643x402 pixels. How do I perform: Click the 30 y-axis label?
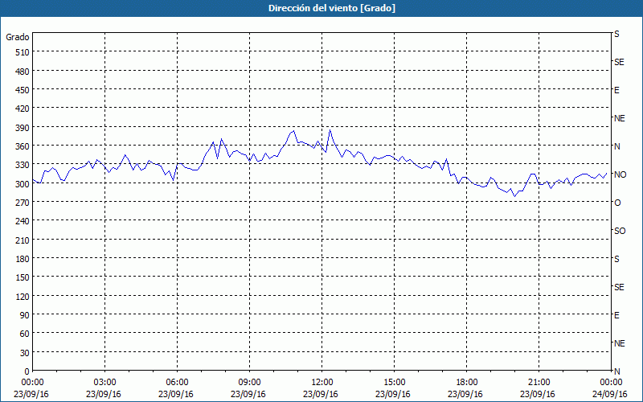click(25, 353)
